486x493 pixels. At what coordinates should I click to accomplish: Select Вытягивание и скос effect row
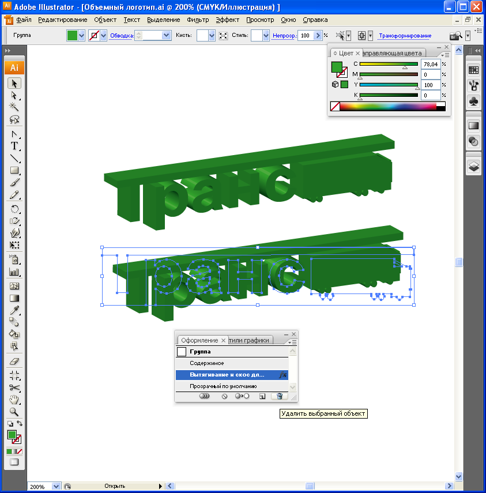[x=232, y=374]
